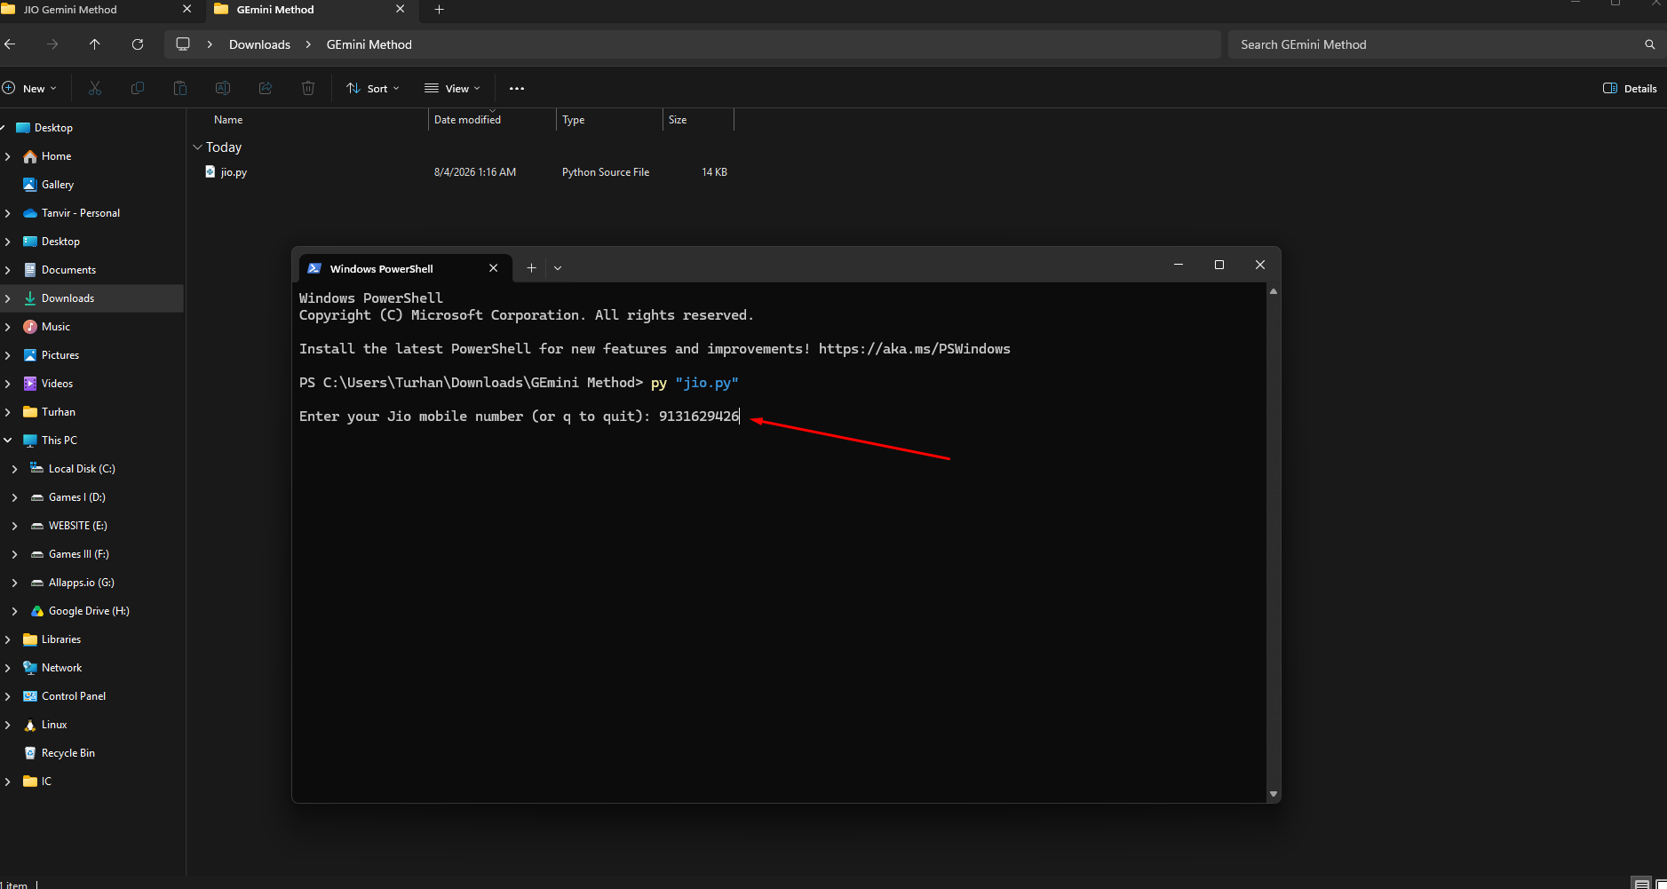1667x889 pixels.
Task: Select Games III (F:) drive
Action: (x=78, y=554)
